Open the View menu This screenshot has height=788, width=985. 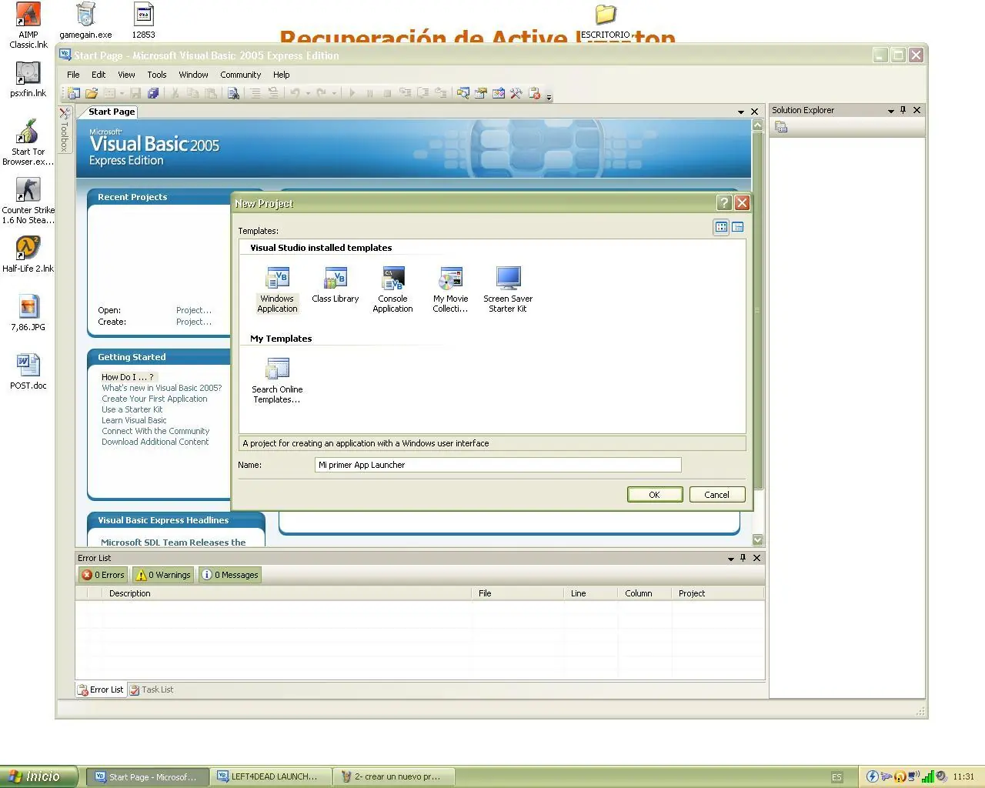point(126,75)
